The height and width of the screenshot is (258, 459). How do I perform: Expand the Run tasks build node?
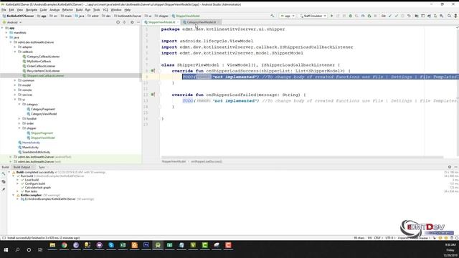[17, 191]
